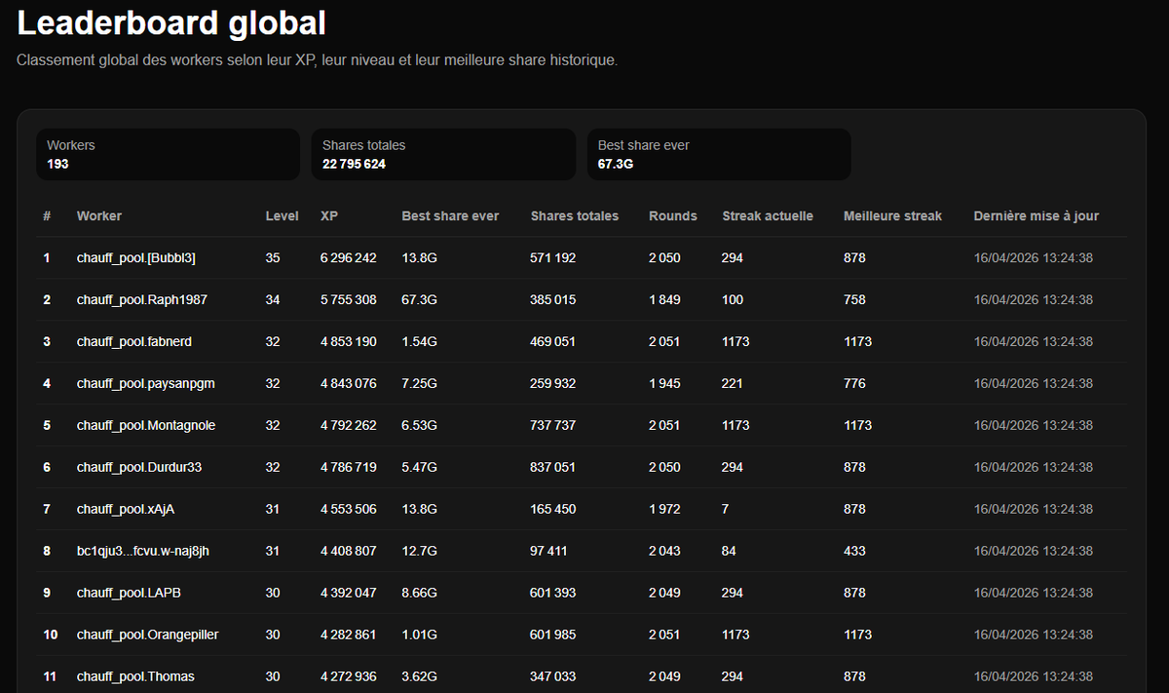Click best streak value 776
Viewport: 1169px width, 693px height.
tap(854, 384)
